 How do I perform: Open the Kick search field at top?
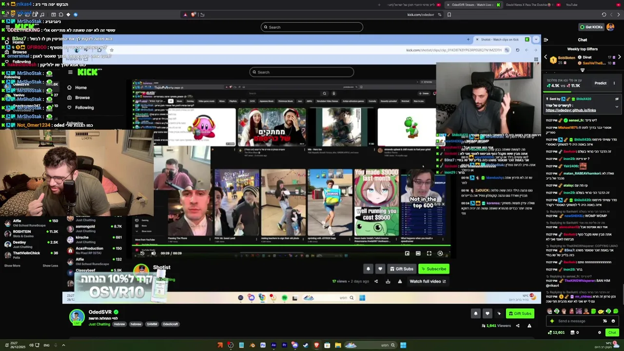tap(312, 27)
